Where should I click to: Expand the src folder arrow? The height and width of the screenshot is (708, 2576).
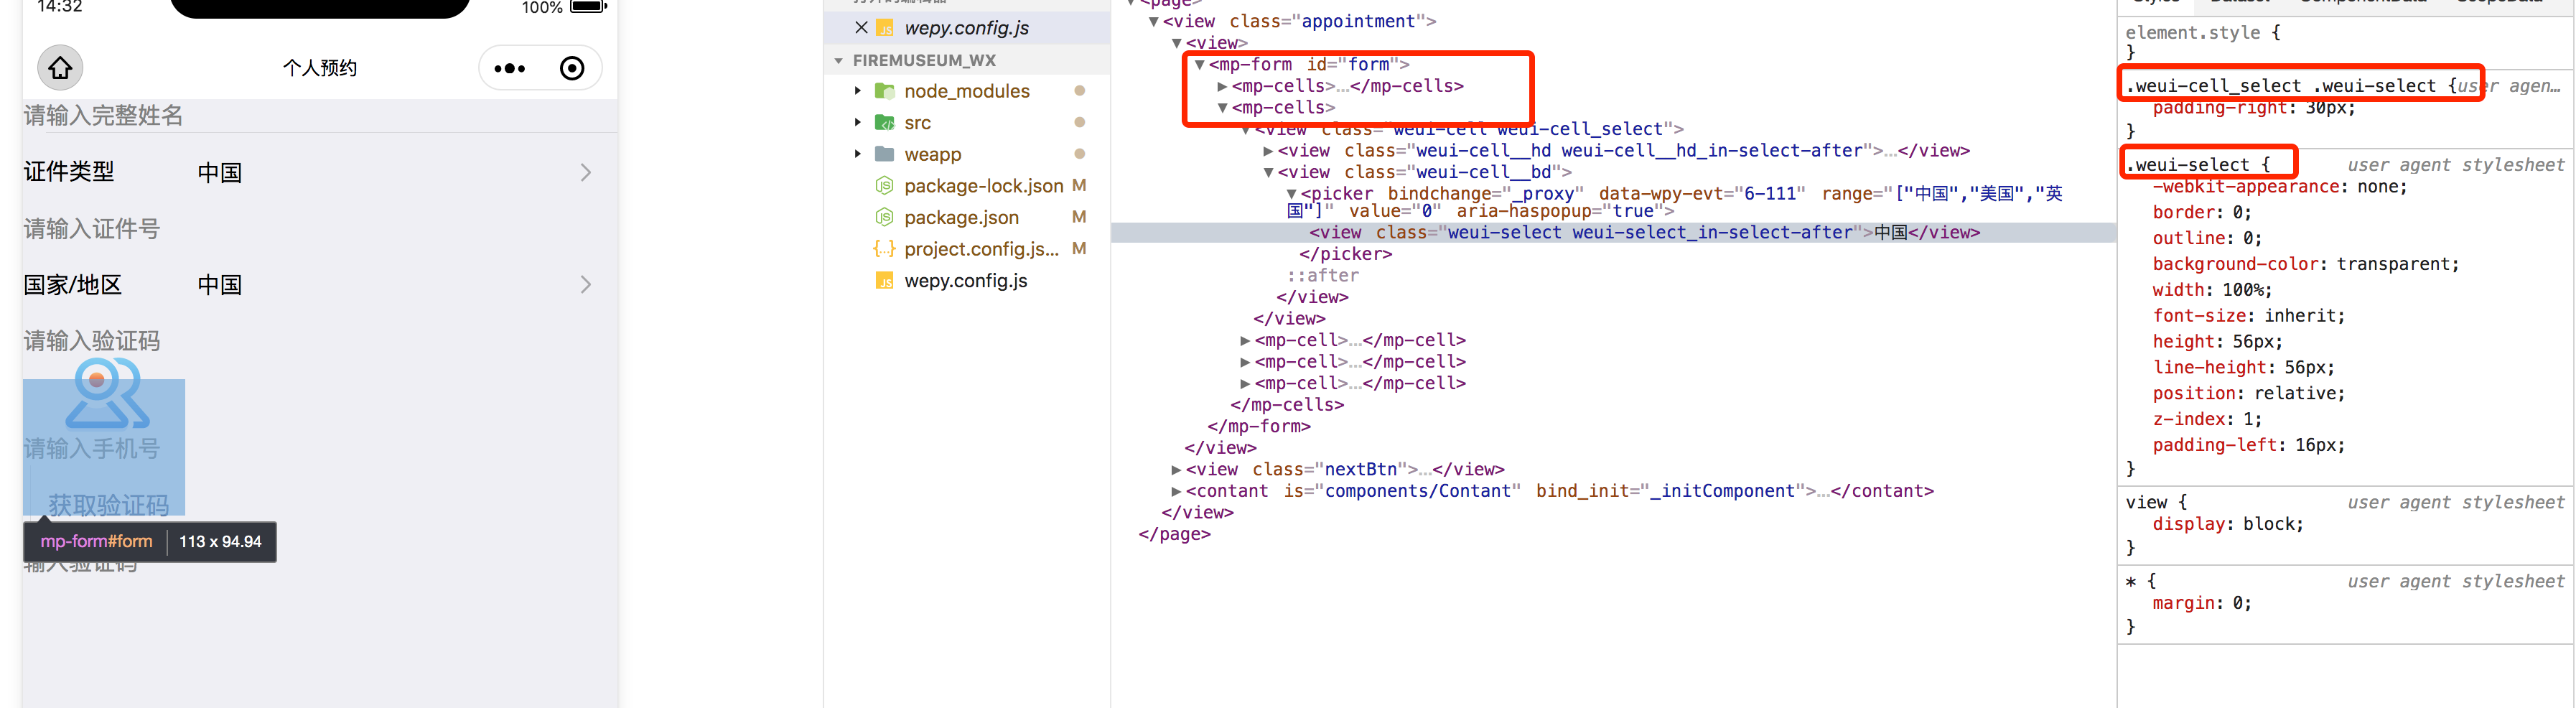pos(857,123)
